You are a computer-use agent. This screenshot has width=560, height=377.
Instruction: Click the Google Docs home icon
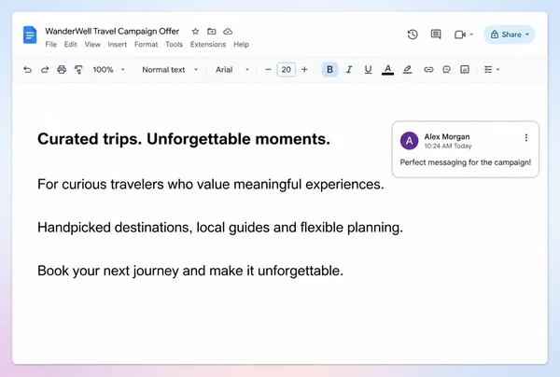tap(30, 35)
